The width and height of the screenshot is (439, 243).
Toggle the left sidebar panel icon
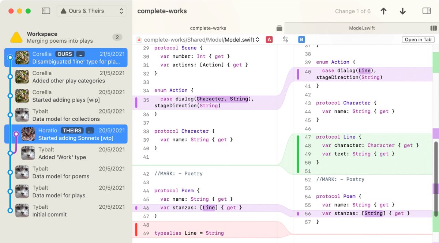(46, 11)
